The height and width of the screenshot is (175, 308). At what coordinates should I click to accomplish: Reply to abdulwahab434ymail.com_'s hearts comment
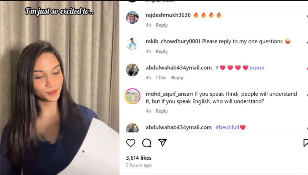coord(177,78)
